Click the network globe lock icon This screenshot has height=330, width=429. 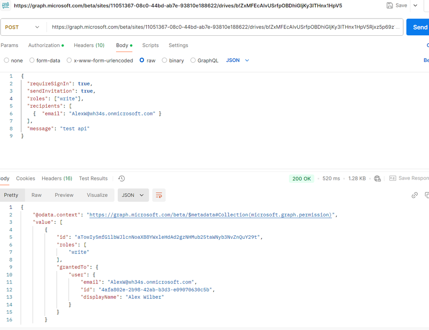coord(377,179)
